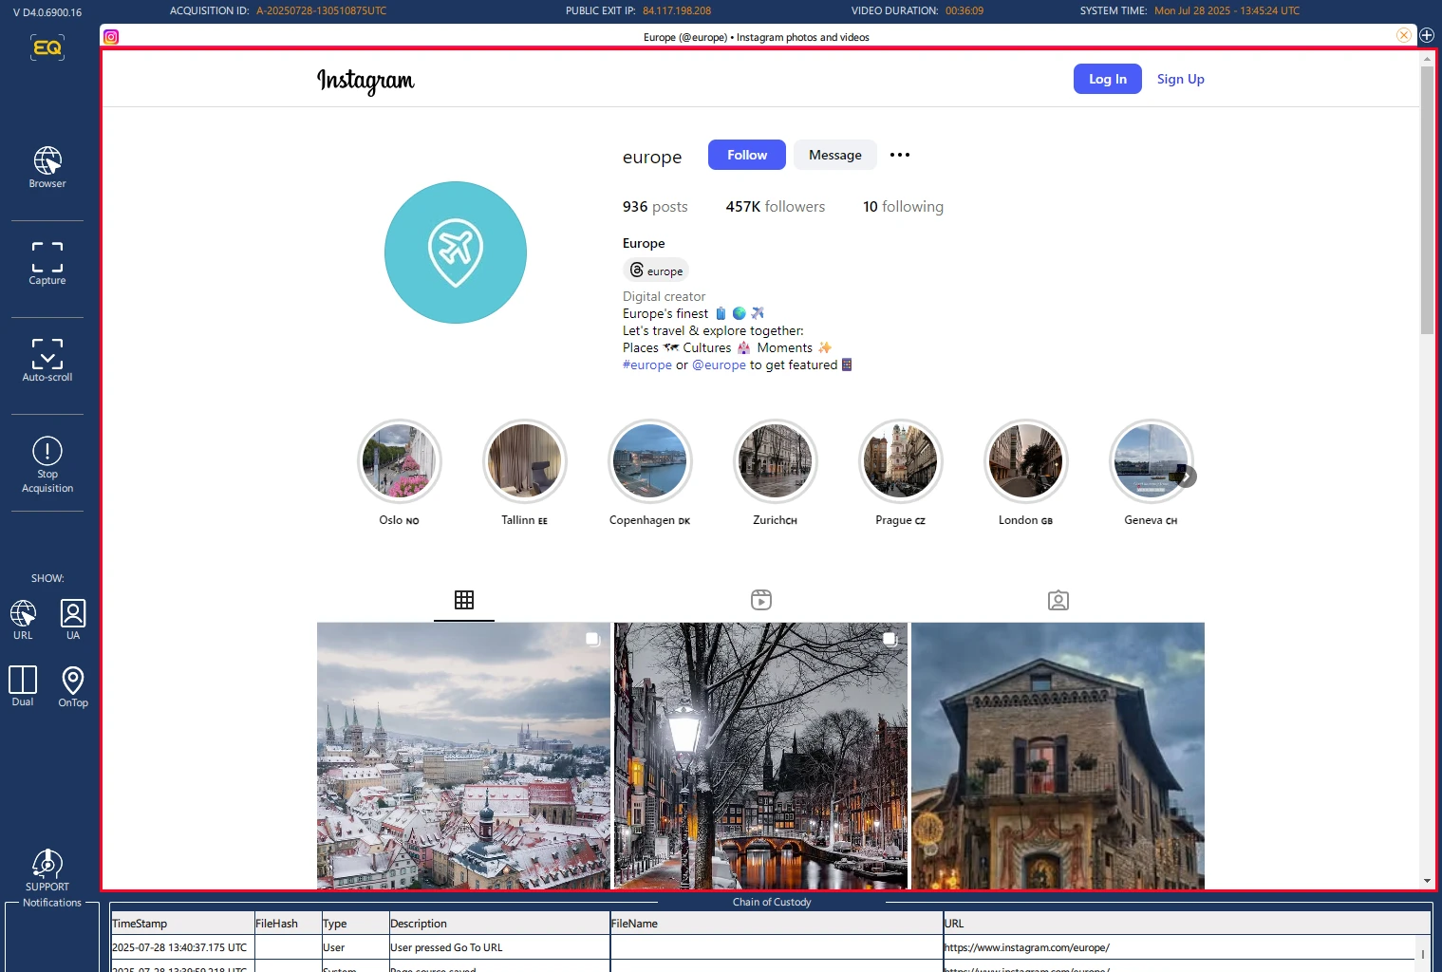Select the posts grid tab

coord(464,600)
